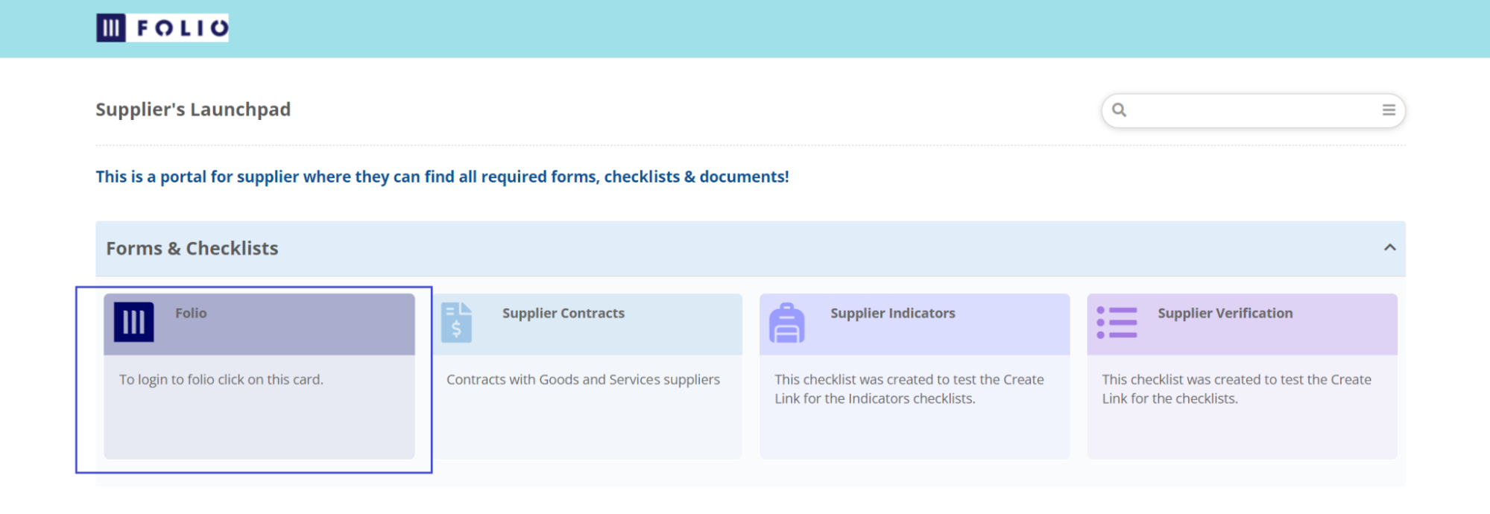Click the Forms & Checklists header label
The image size is (1490, 514).
[192, 248]
